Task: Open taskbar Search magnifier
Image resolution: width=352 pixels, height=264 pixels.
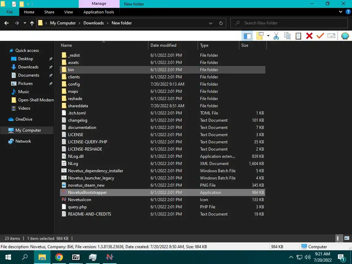Action: (25, 257)
